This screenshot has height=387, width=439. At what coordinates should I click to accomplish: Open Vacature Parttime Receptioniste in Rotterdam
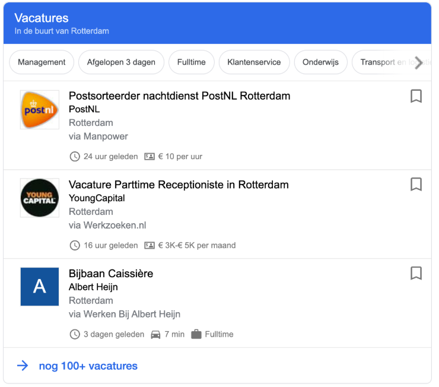[x=179, y=185]
